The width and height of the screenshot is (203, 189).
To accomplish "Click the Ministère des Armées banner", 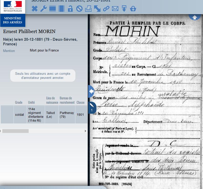I will [13, 20].
